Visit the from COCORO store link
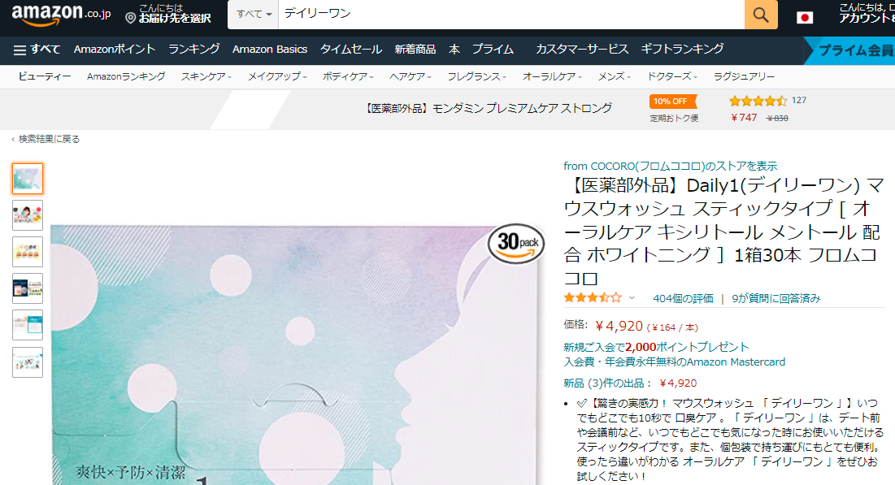Image resolution: width=895 pixels, height=485 pixels. click(670, 166)
